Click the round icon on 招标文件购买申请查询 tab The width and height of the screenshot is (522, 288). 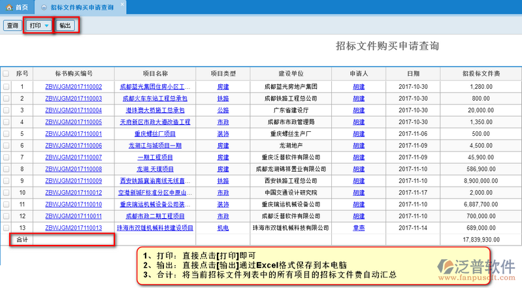click(x=43, y=7)
